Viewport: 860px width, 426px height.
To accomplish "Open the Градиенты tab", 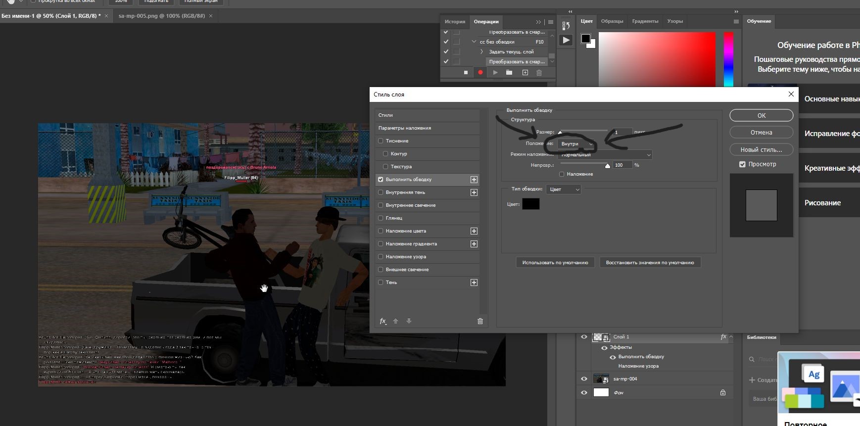I will (x=645, y=21).
